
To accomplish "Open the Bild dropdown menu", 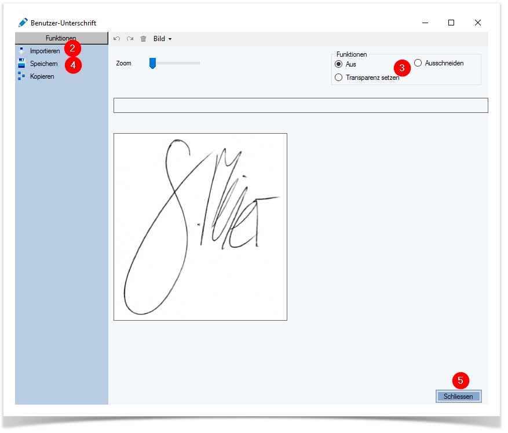I will pyautogui.click(x=162, y=39).
